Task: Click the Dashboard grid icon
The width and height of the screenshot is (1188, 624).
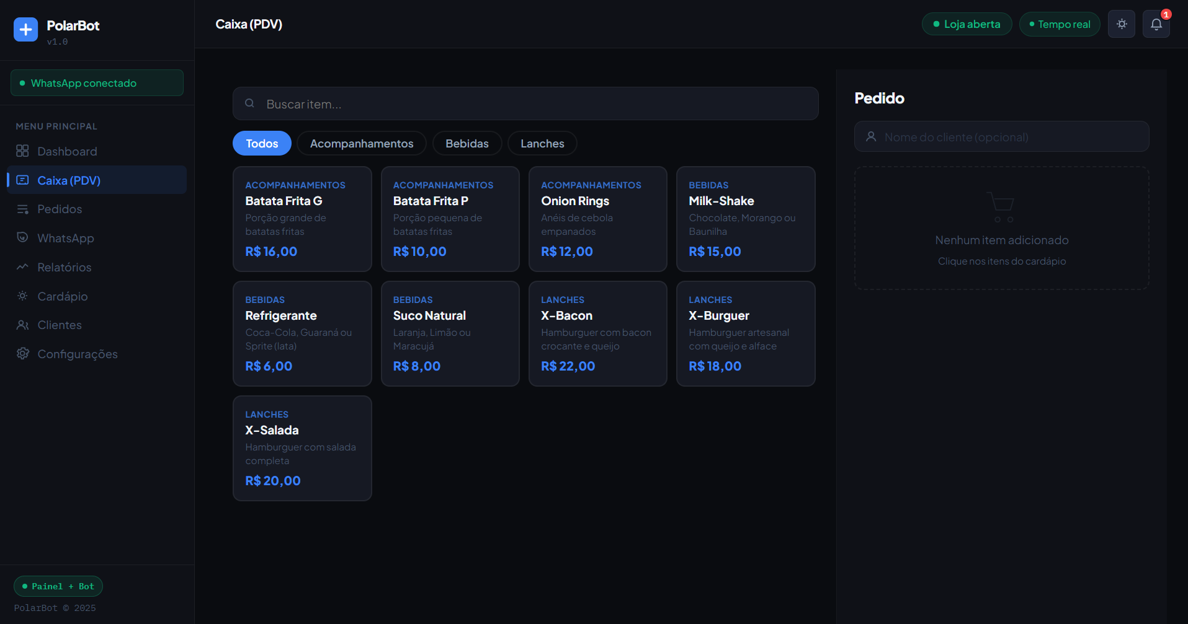Action: (22, 151)
